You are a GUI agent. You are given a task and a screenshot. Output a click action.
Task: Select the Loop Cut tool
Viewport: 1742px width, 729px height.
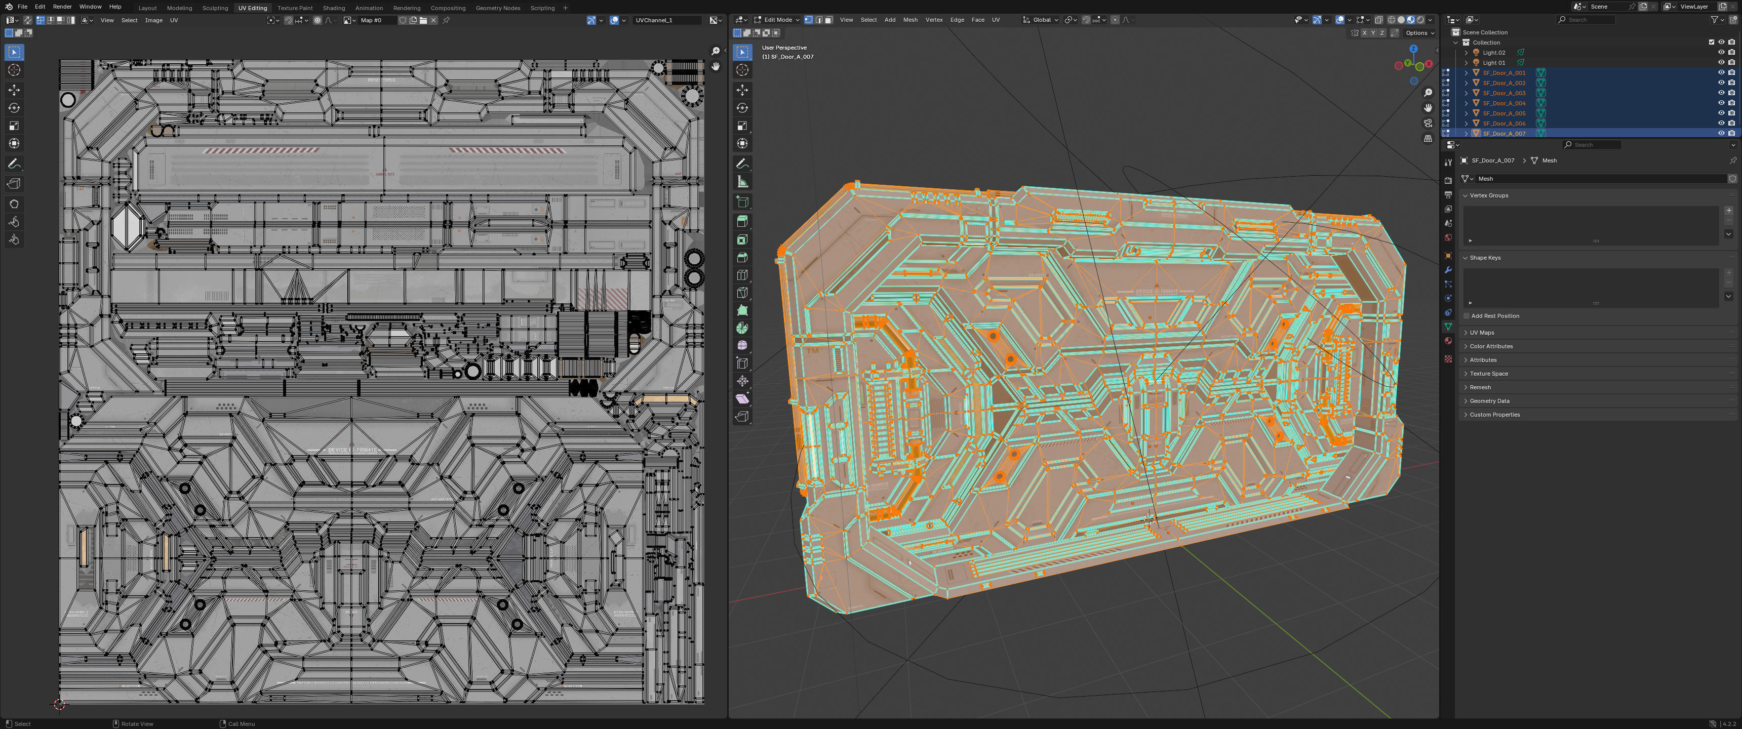[742, 275]
